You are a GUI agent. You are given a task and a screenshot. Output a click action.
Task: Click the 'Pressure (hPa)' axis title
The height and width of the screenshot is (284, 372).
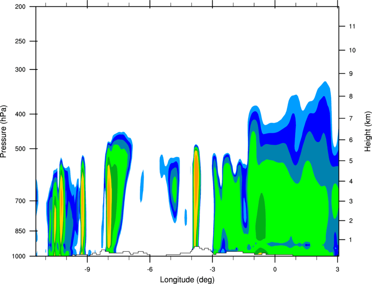pos(4,132)
